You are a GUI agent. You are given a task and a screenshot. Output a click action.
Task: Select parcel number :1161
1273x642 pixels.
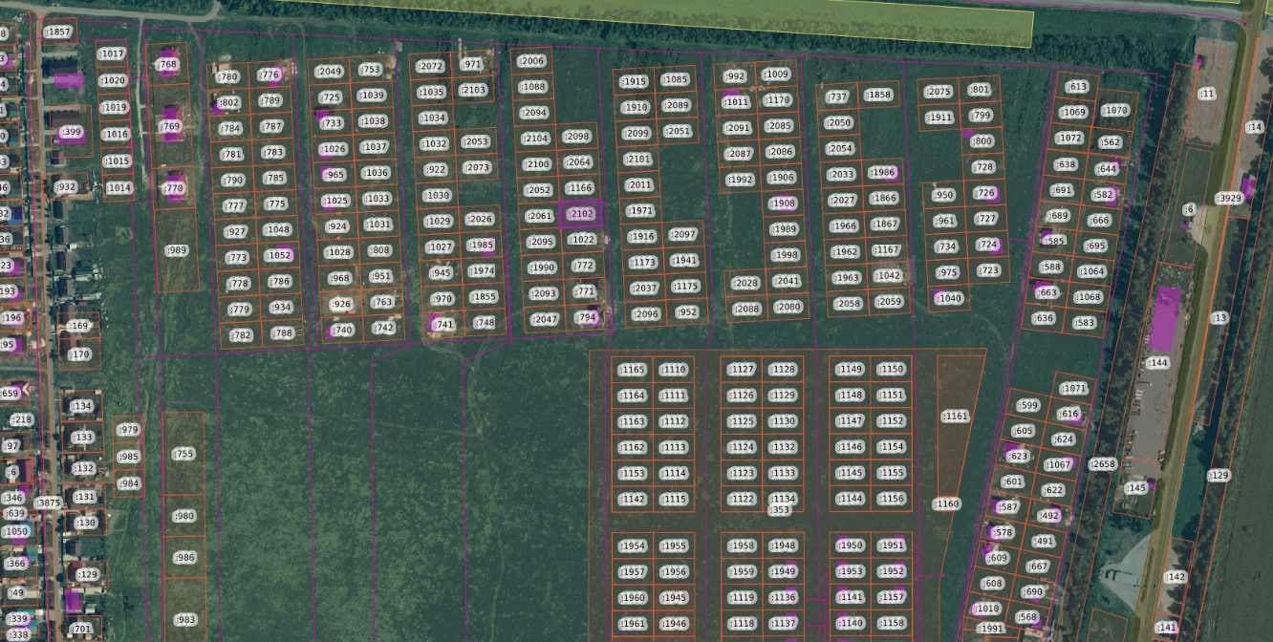pos(956,417)
